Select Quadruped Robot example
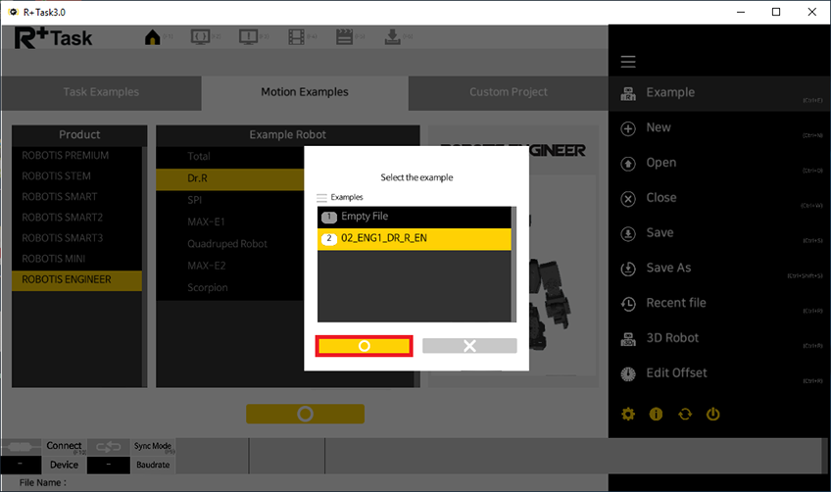Viewport: 831px width, 492px height. (x=230, y=244)
